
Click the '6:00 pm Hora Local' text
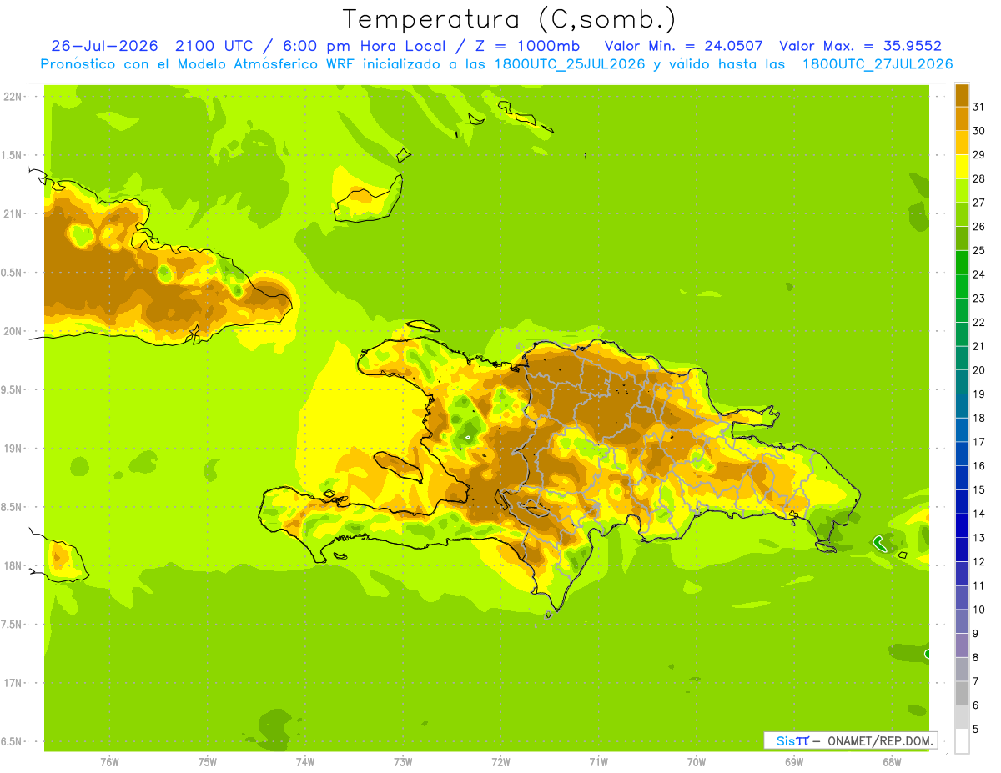coord(361,46)
